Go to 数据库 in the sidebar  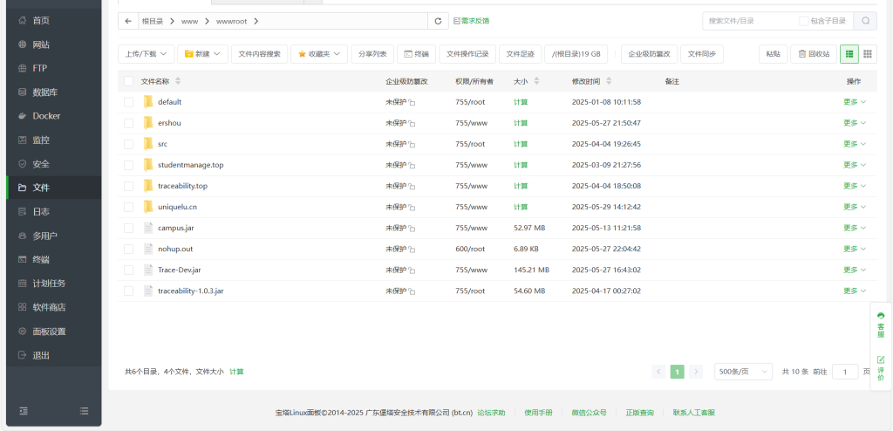coord(45,92)
